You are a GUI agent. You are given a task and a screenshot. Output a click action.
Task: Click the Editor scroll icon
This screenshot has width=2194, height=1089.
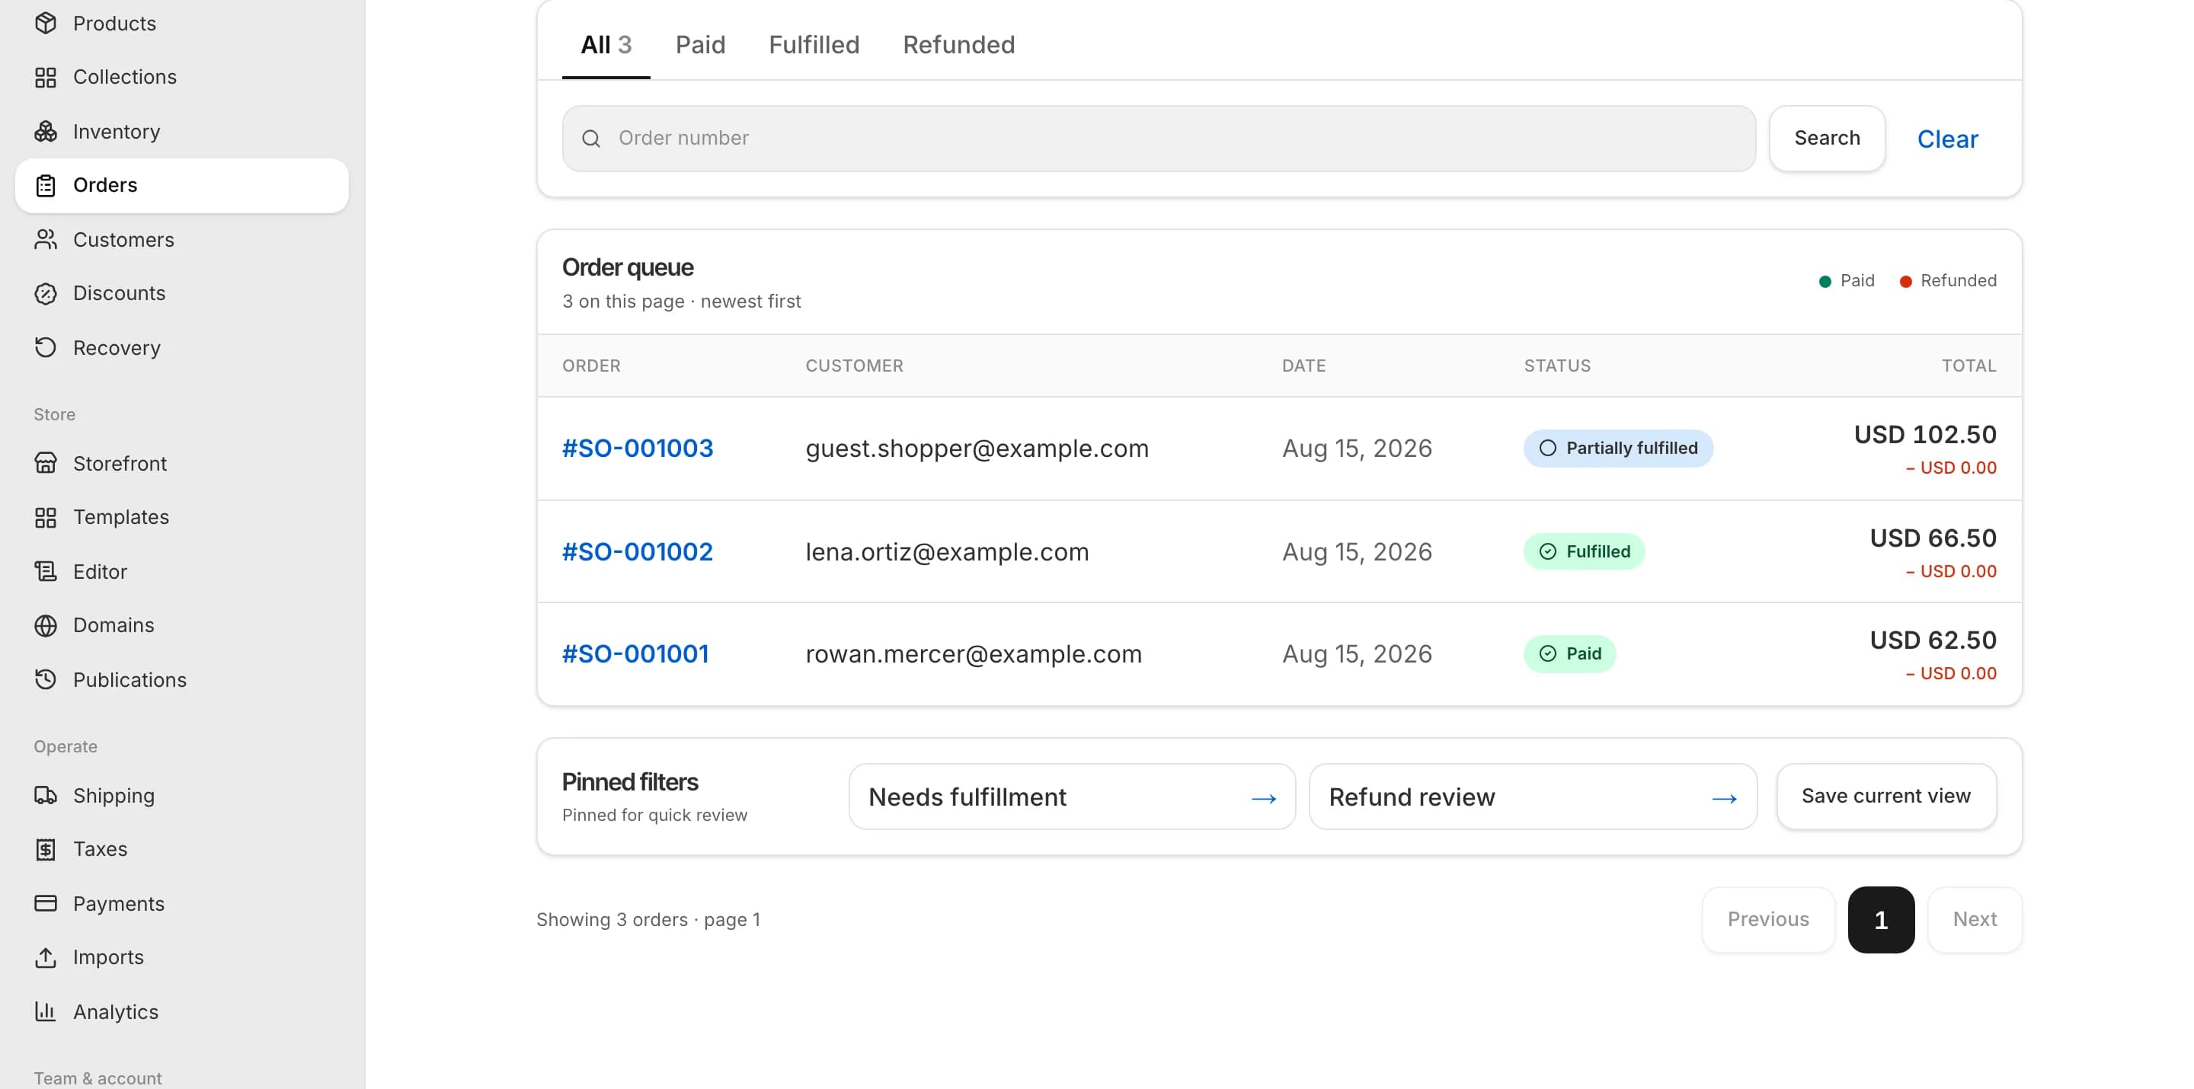pos(45,571)
